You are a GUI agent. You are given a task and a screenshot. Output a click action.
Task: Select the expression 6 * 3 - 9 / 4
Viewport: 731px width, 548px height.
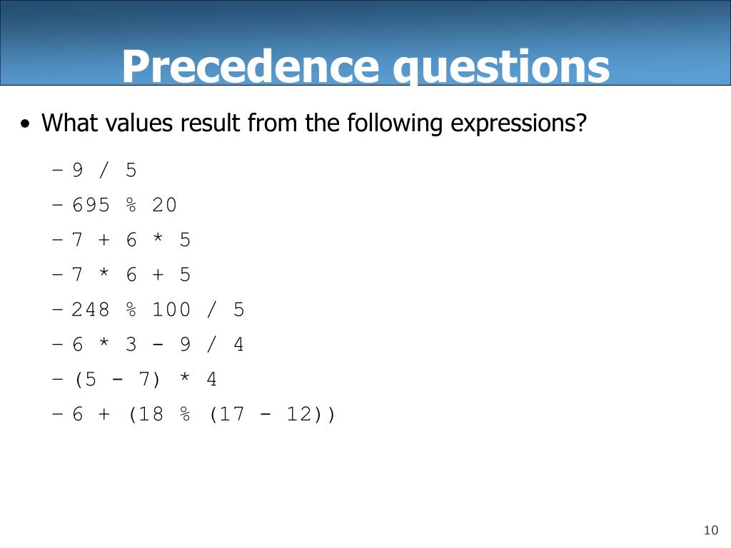click(158, 345)
